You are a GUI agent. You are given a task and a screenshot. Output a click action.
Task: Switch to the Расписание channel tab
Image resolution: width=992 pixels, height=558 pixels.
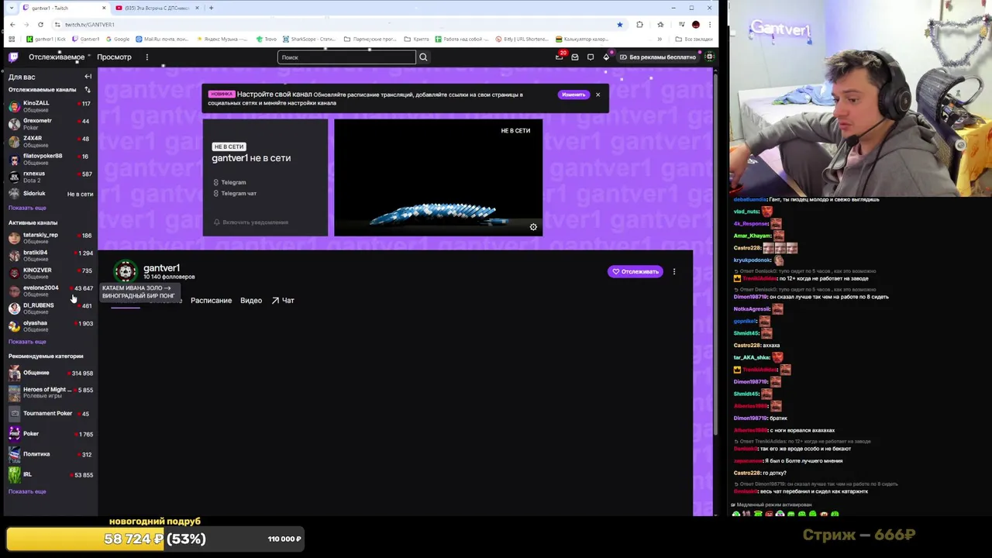(211, 301)
